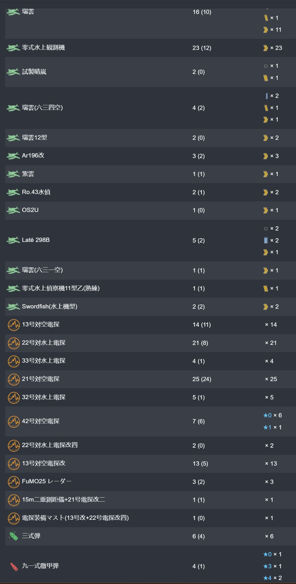Screen dimensions: 296x584
Task: Click the seaplane icon next to 零式水上観測機
Action: pos(13,48)
